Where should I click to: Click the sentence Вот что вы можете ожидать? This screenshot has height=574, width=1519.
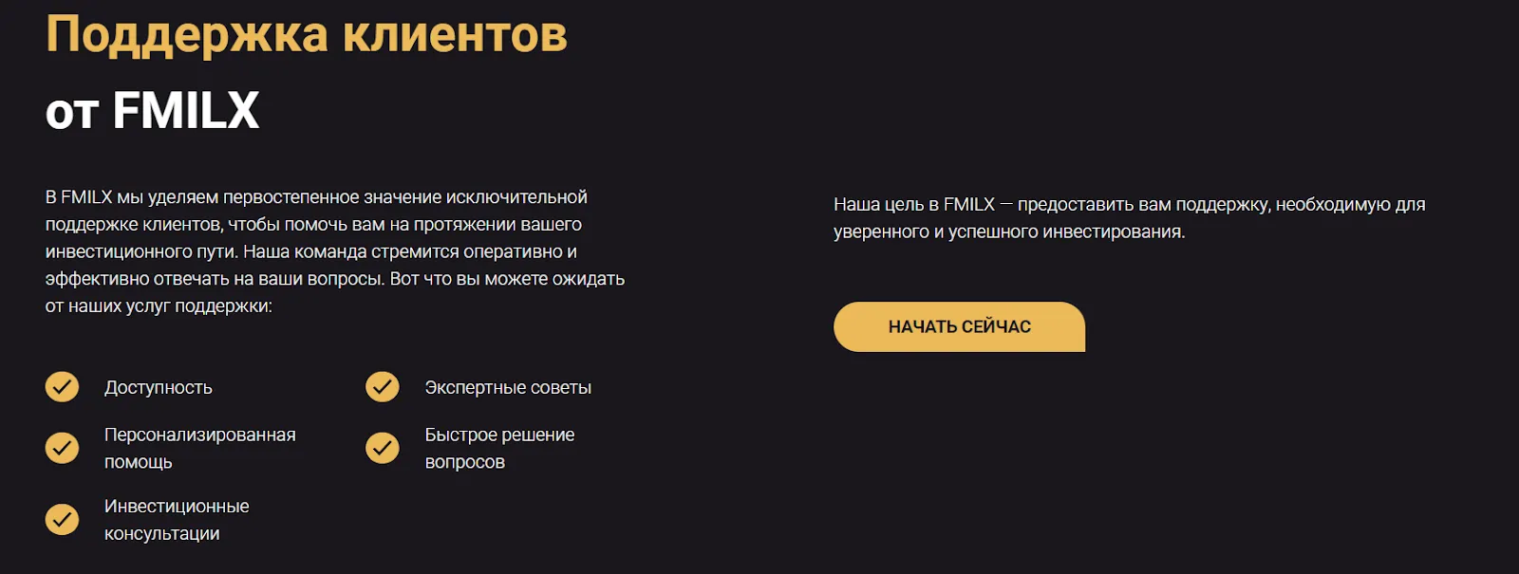[x=508, y=279]
